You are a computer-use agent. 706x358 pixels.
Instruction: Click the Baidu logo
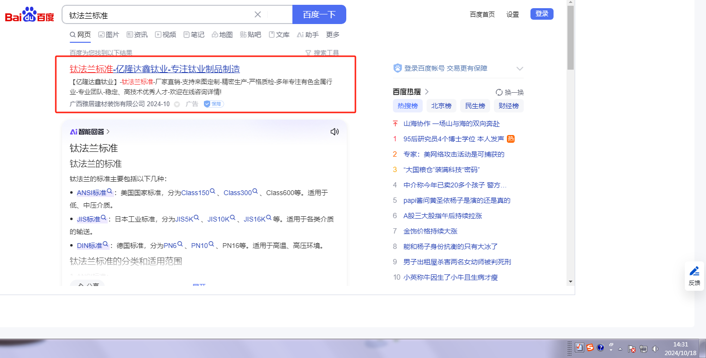pos(30,15)
